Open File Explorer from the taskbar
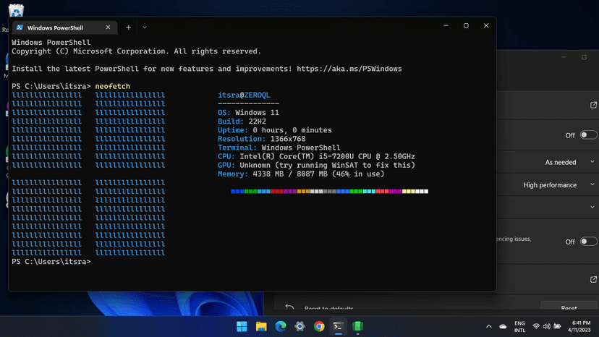This screenshot has height=337, width=599. (261, 326)
